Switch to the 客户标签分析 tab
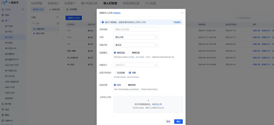 point(89,3)
